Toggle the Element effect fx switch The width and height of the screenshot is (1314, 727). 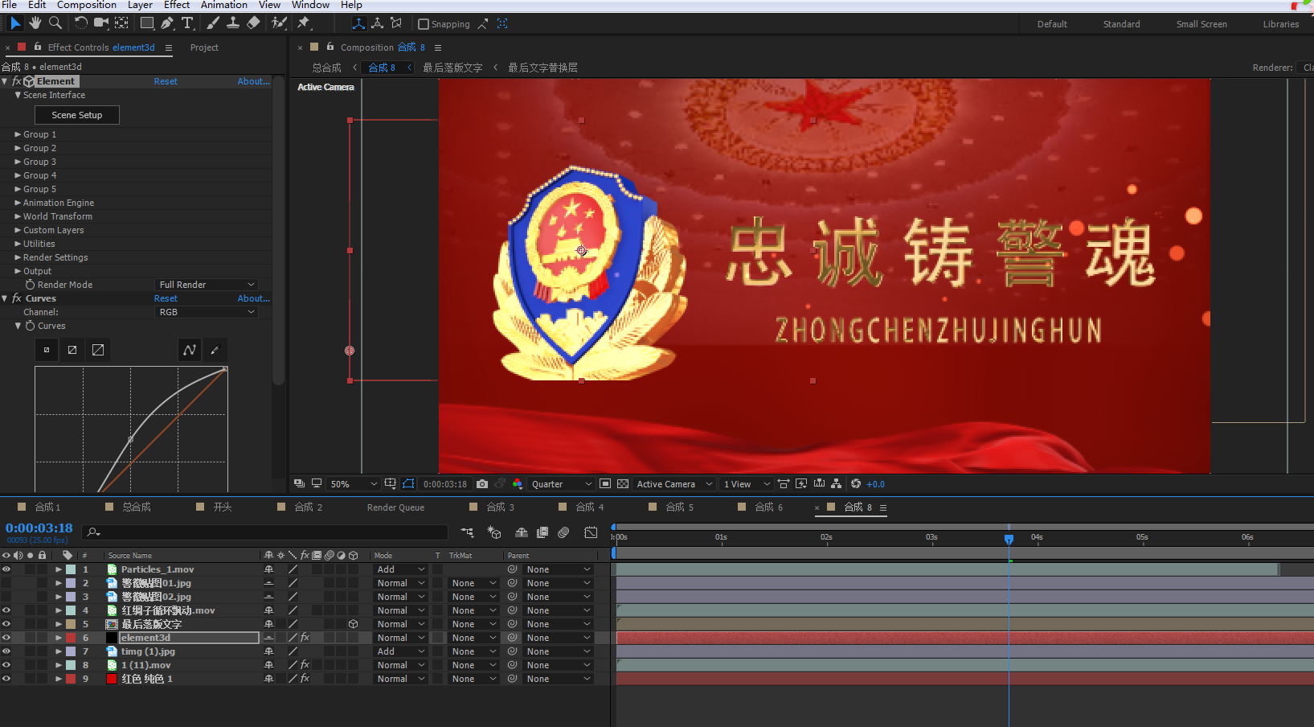tap(17, 81)
